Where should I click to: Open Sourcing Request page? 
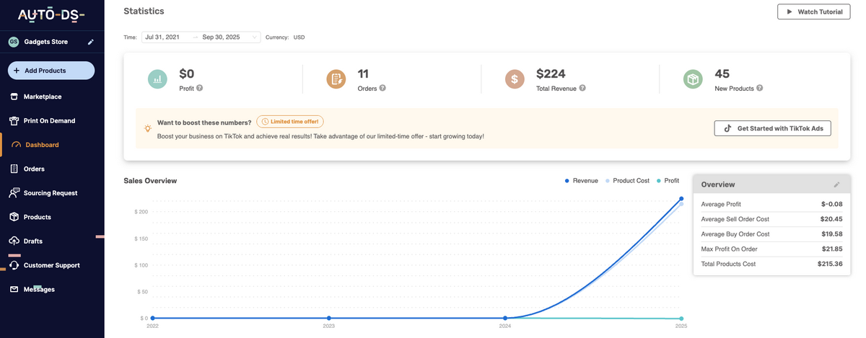tap(52, 193)
